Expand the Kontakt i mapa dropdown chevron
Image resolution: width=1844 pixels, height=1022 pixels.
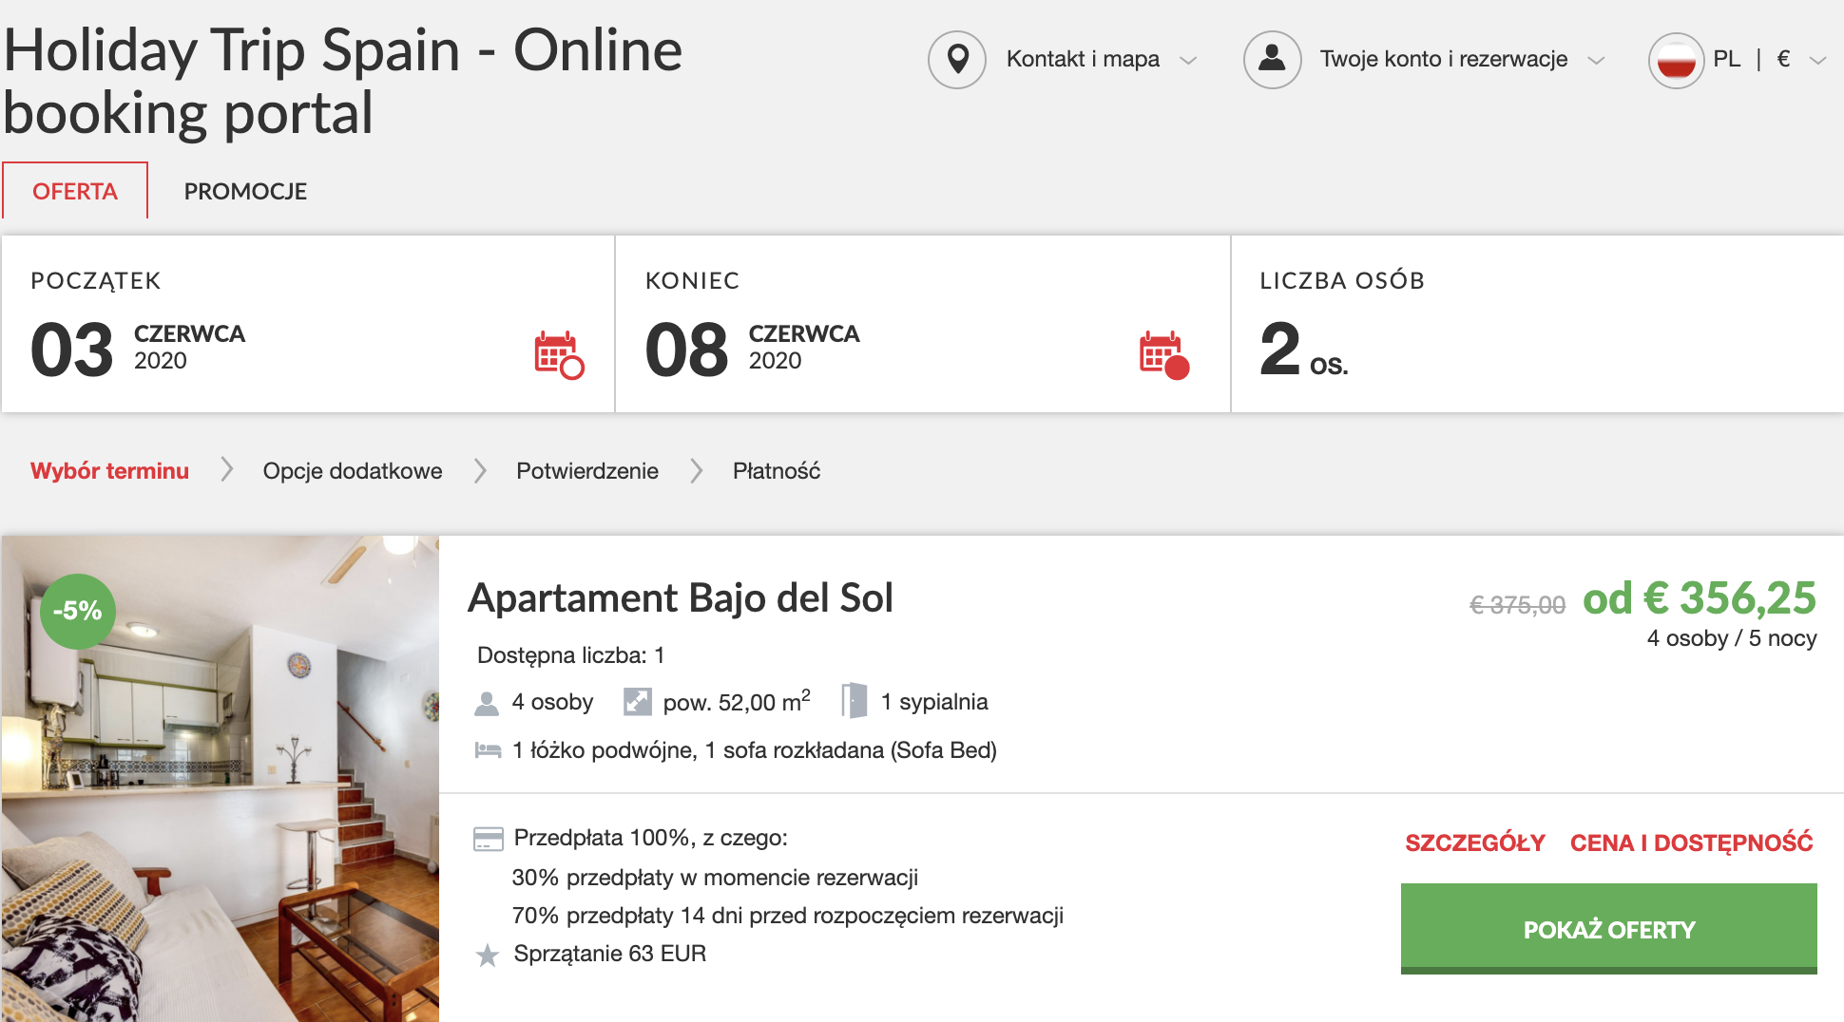[x=1189, y=59]
